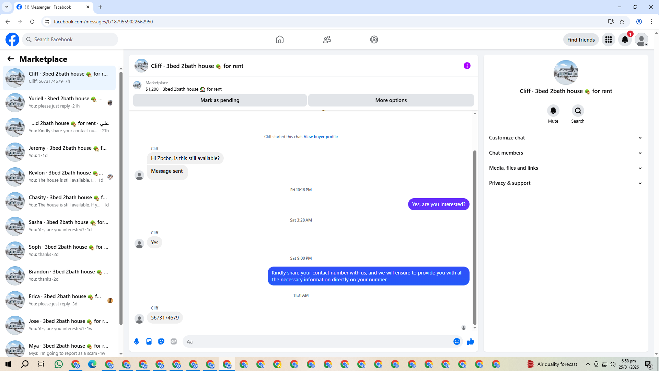Open the browser tab list dropdown
Viewport: 659px width, 371px height.
point(7,7)
